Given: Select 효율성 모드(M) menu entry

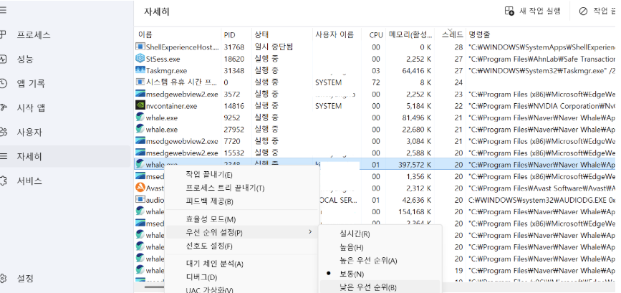Looking at the screenshot, I should (x=211, y=219).
